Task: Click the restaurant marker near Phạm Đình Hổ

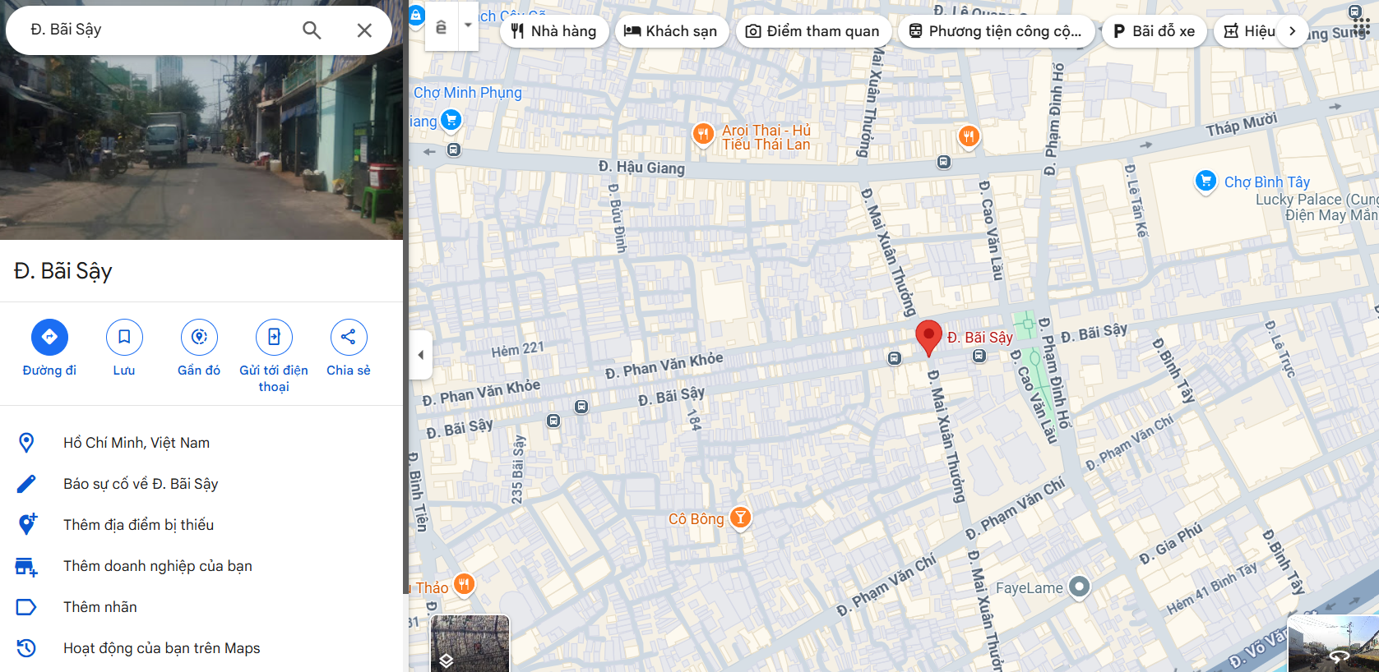Action: [x=969, y=136]
